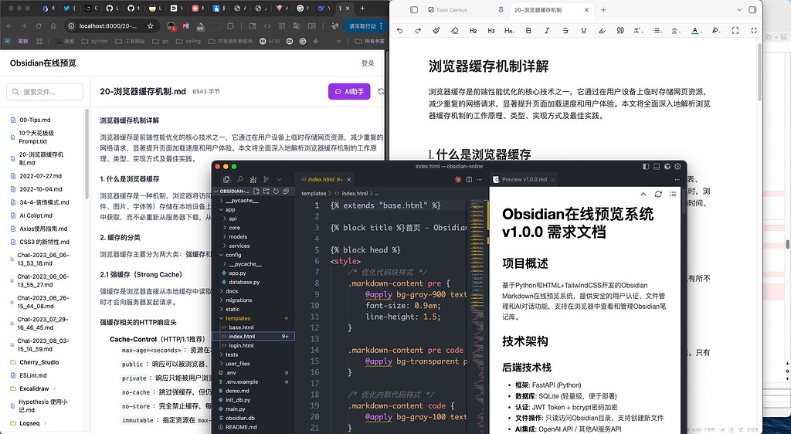Viewport: 791px width, 434px height.
Task: Collapse the templates folder in VS Code
Action: coord(238,319)
